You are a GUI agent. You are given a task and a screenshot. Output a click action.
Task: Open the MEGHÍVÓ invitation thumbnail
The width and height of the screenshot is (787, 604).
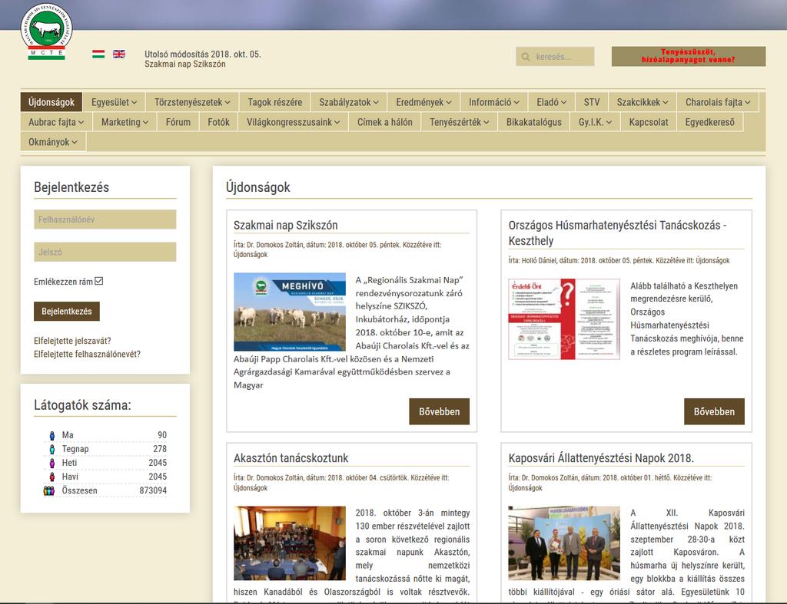(290, 312)
